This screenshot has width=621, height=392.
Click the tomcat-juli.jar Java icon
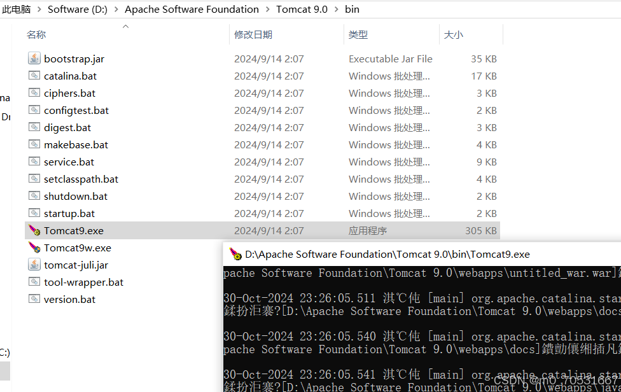tap(34, 265)
